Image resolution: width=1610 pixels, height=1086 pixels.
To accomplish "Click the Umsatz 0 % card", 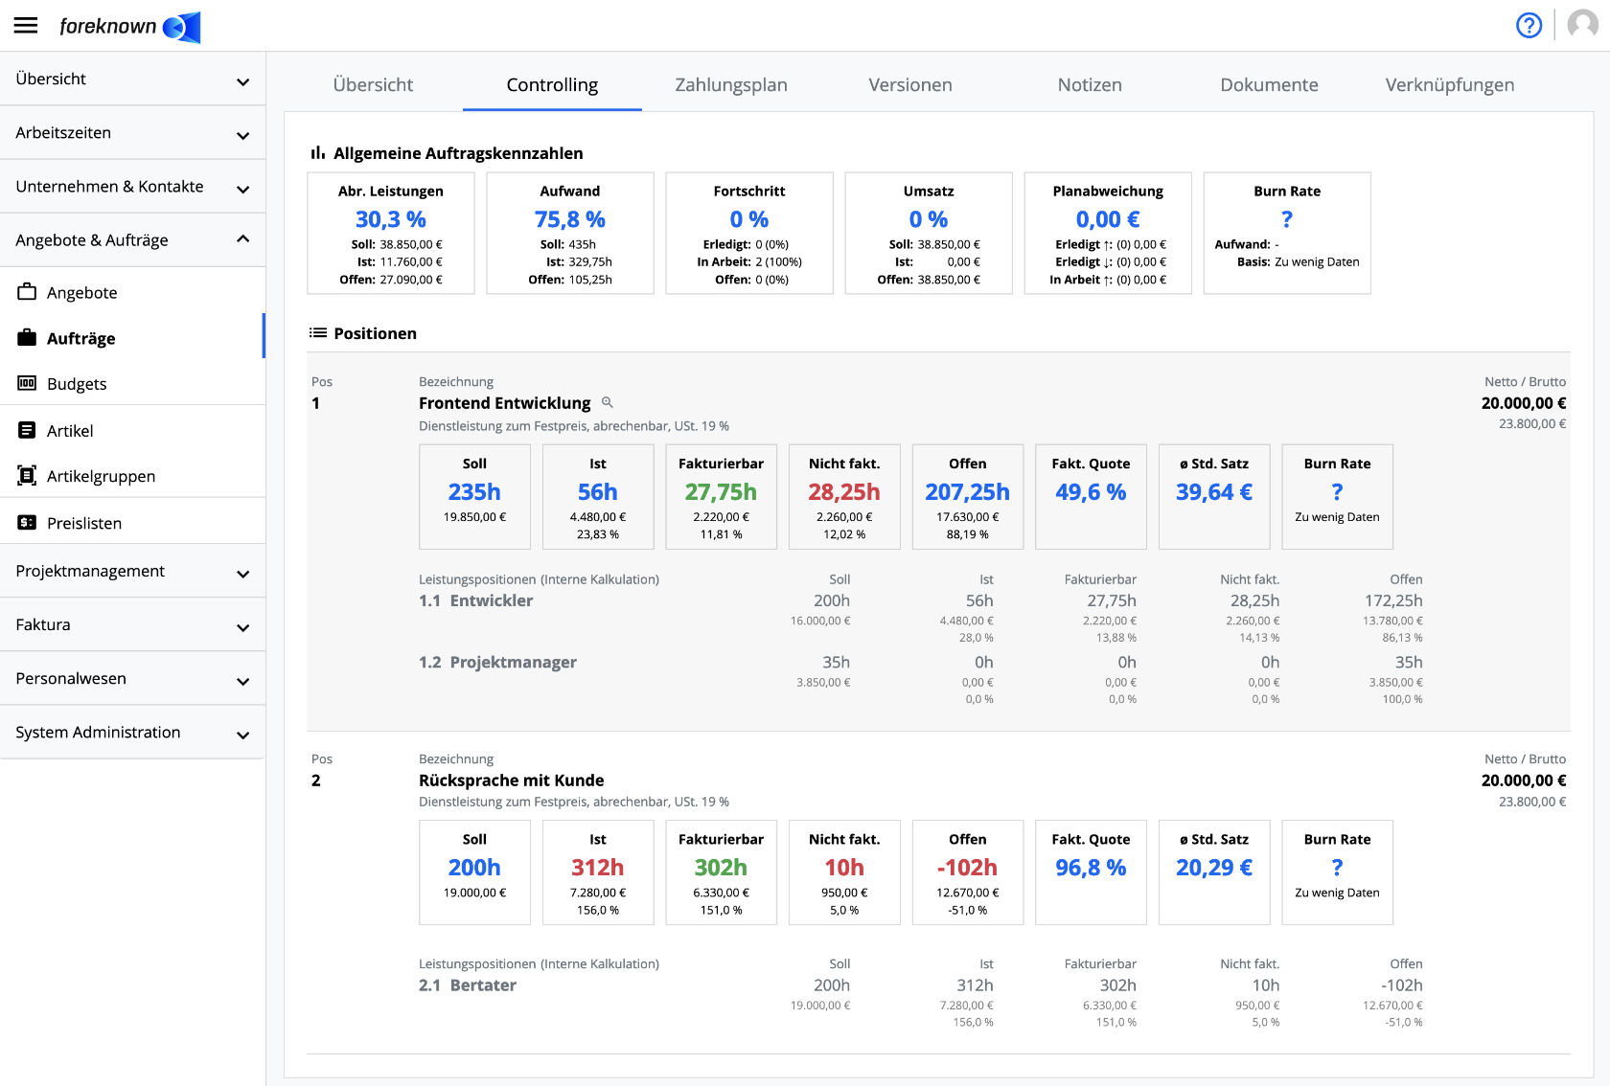I will [x=929, y=233].
